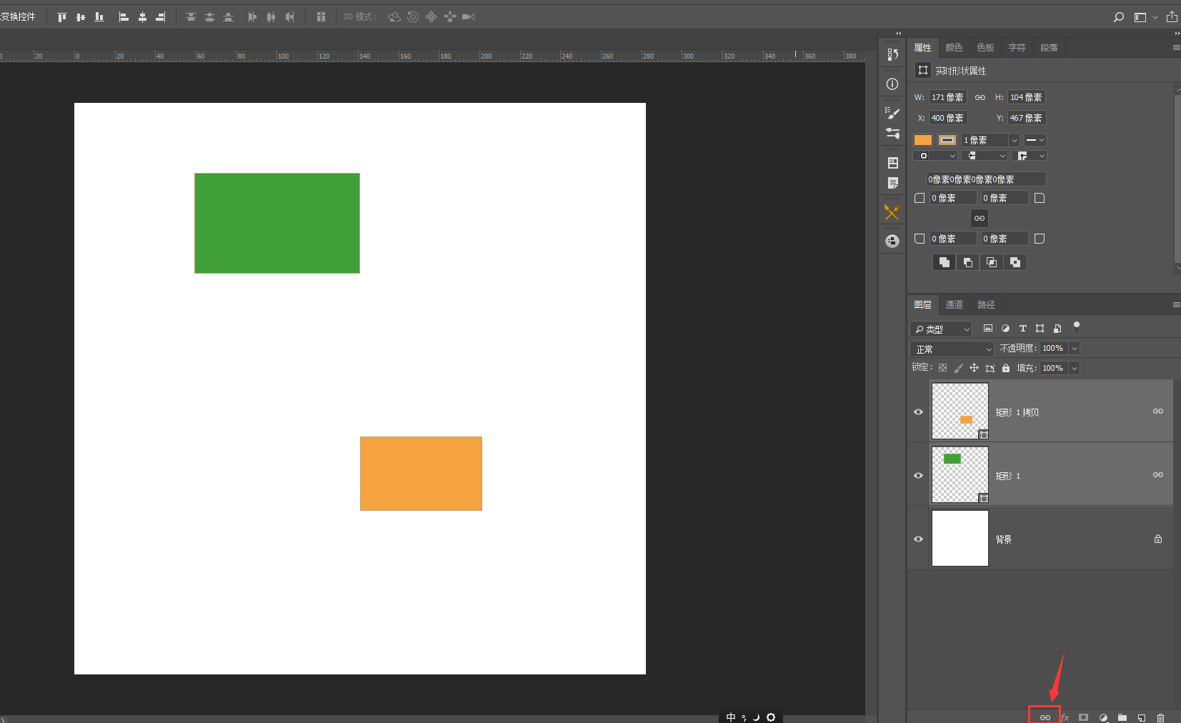Click the Y position field 467 像素
Viewport: 1181px width, 723px height.
(x=1026, y=118)
